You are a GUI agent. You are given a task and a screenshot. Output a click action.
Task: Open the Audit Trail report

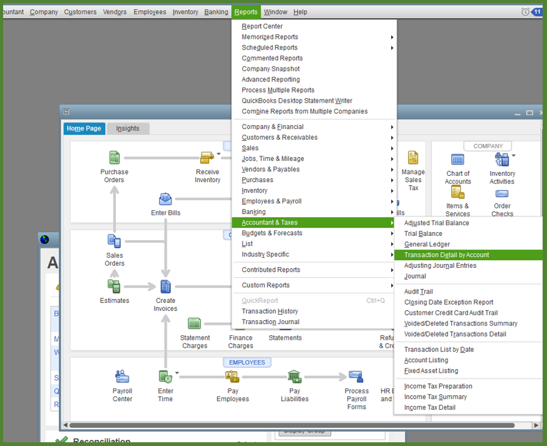(418, 291)
